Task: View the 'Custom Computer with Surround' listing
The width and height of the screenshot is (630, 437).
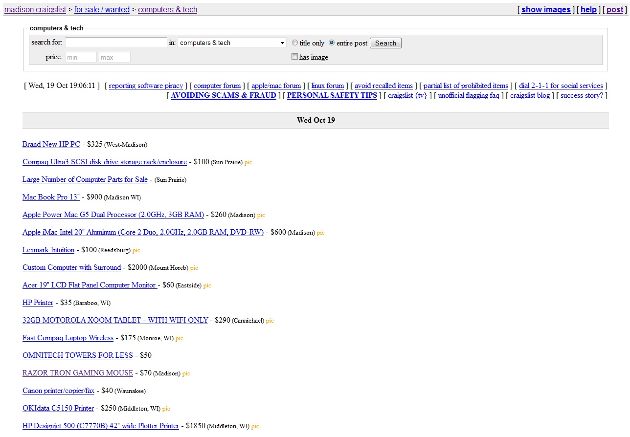Action: tap(71, 267)
